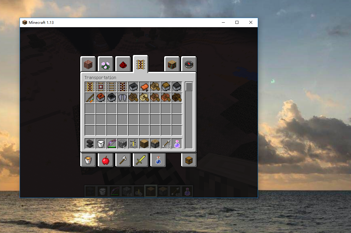The width and height of the screenshot is (351, 233).
Task: Select the Anvil in the hotbar row
Action: 90,144
